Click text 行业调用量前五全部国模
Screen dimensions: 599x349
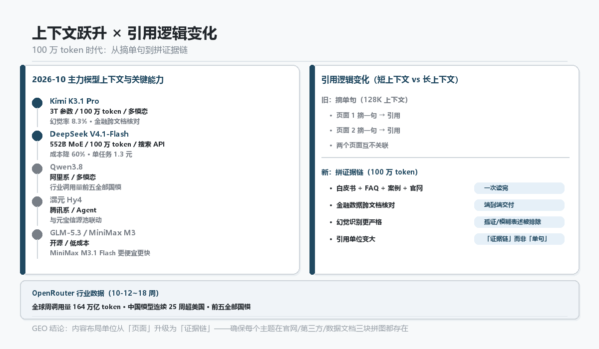click(85, 187)
